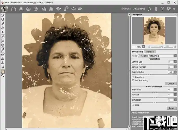Click the Print image icon
This screenshot has width=178, height=130.
click(28, 9)
